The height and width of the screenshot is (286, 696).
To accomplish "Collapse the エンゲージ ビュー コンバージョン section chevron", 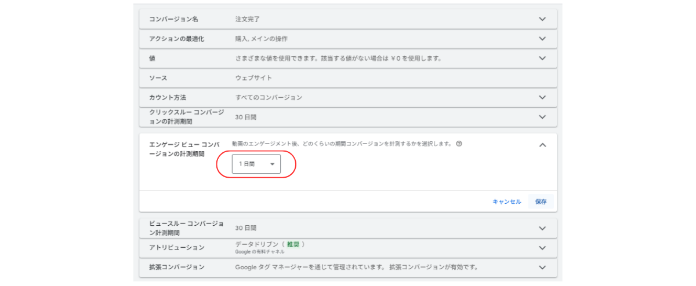I will pyautogui.click(x=542, y=145).
